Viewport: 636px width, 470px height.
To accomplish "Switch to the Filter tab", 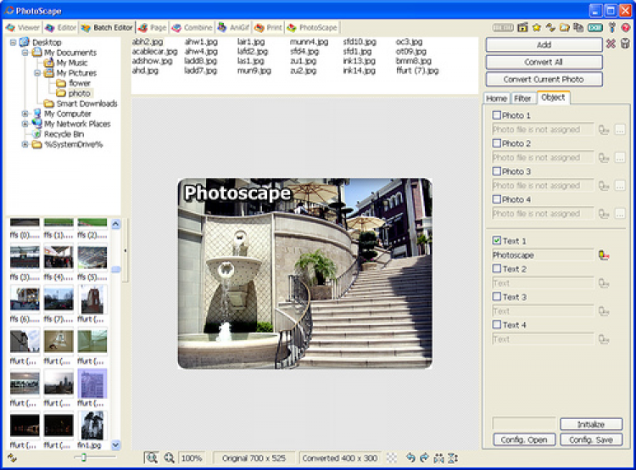I will click(523, 98).
